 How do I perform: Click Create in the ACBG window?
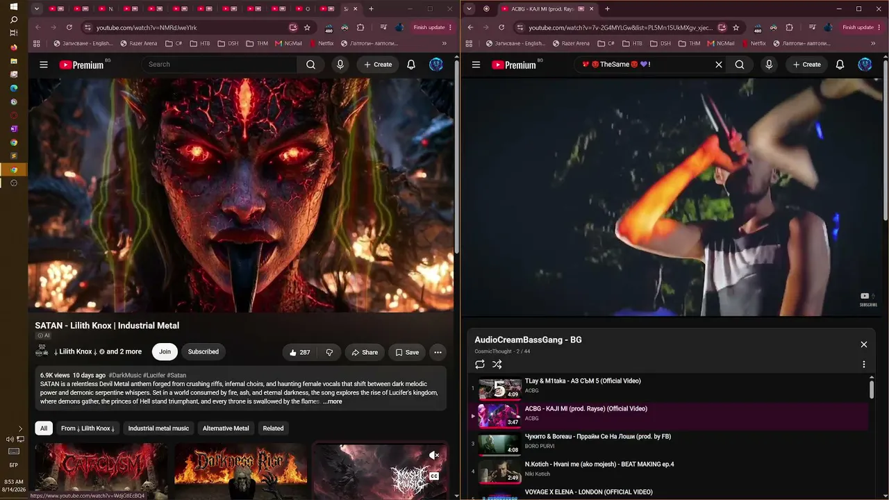coord(806,65)
